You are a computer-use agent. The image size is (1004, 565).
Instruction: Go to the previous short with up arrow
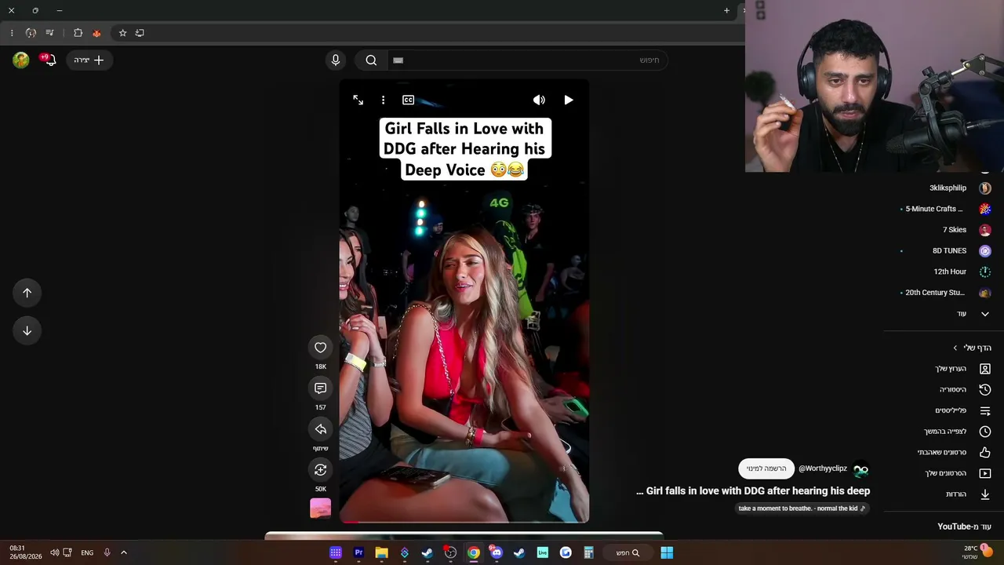pyautogui.click(x=27, y=293)
